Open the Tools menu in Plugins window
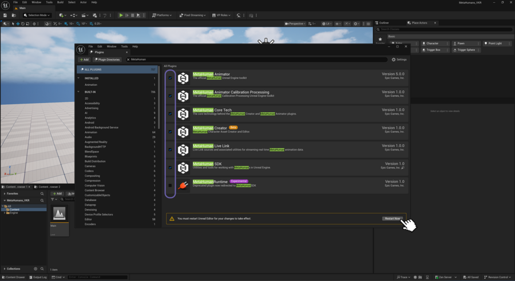The width and height of the screenshot is (515, 281). pos(124,46)
